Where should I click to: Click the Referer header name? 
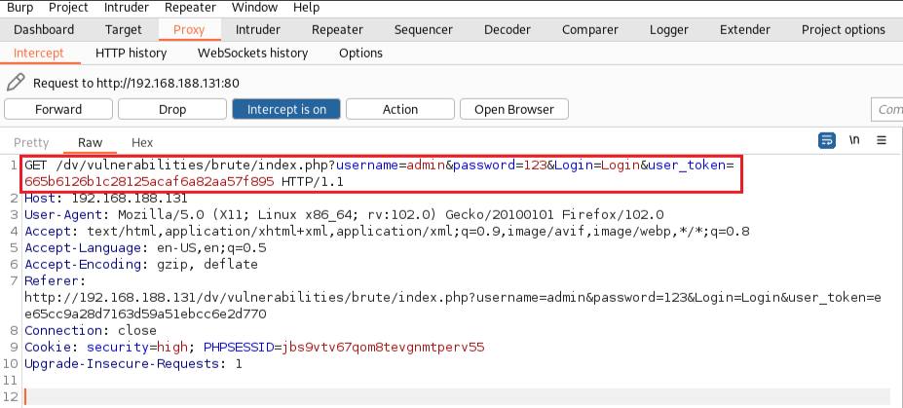55,281
